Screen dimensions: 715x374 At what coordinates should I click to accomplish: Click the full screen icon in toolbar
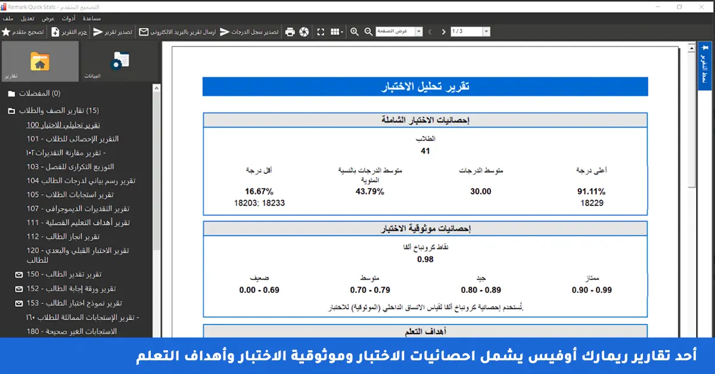tap(321, 32)
